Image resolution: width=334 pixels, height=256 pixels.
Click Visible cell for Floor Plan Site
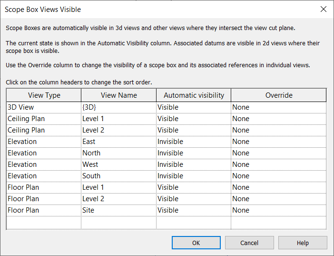194,210
